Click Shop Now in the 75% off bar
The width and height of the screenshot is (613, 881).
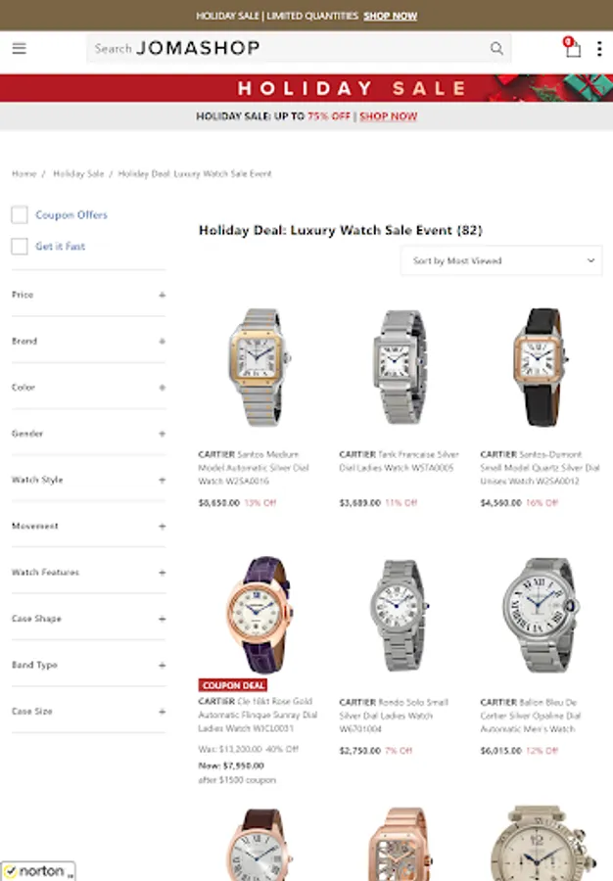[388, 116]
